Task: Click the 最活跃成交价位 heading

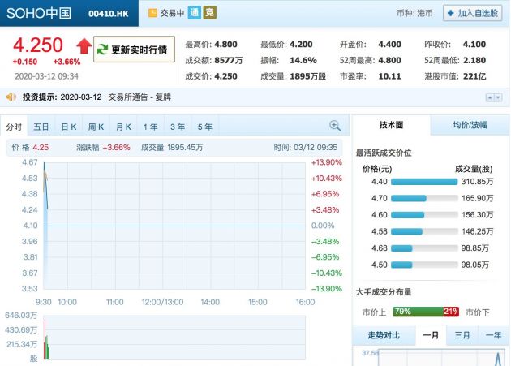Action: click(x=384, y=153)
